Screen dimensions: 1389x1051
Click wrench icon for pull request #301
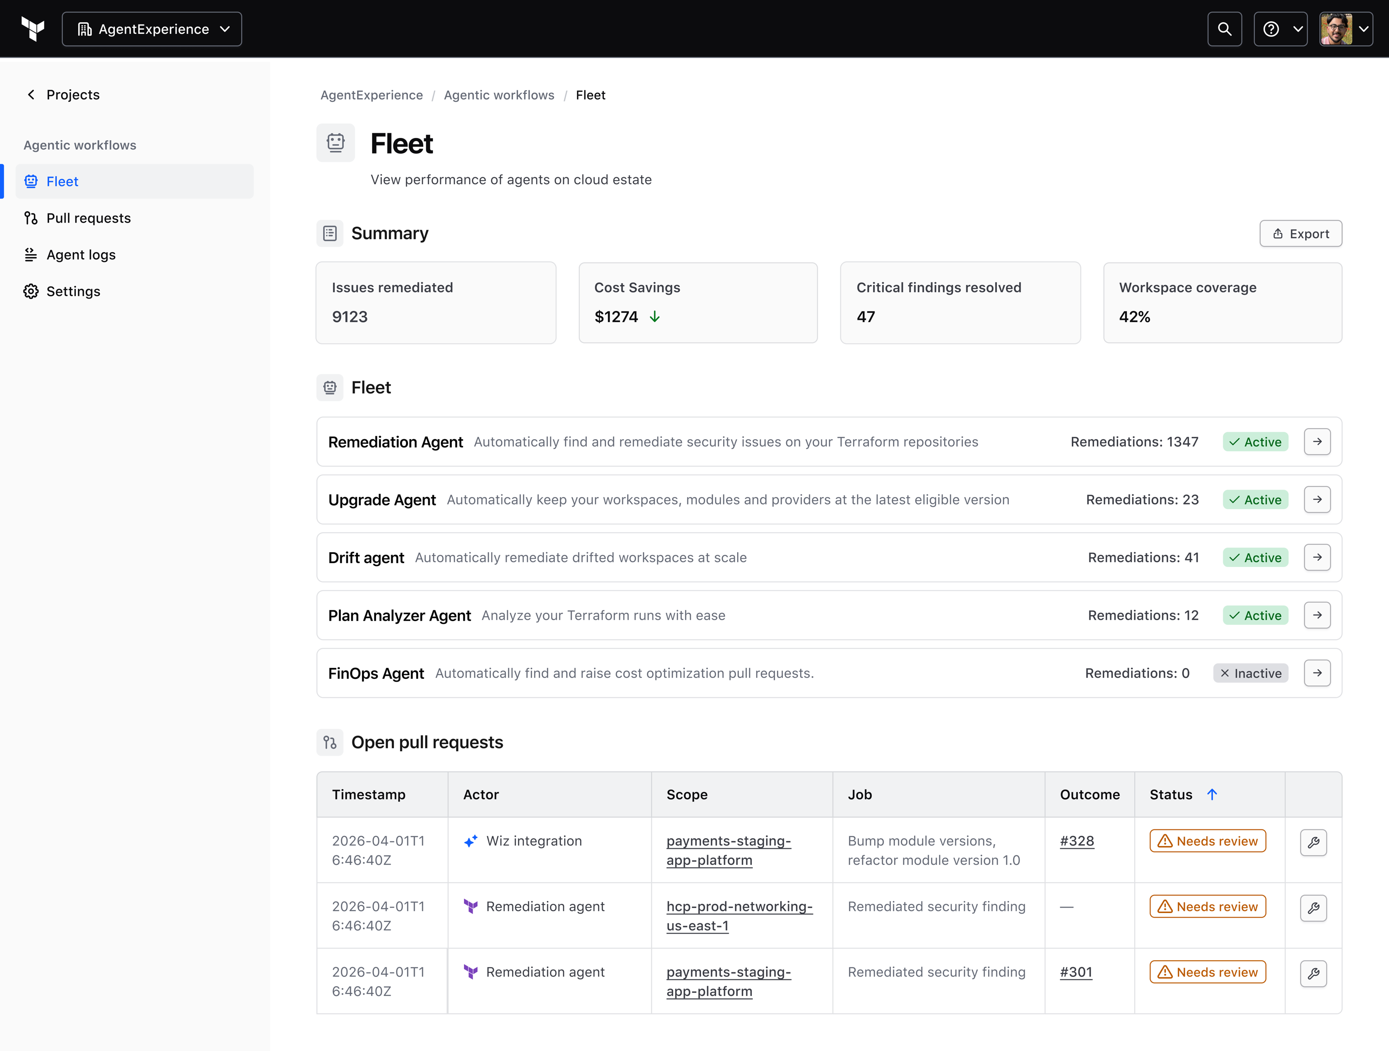pos(1313,974)
